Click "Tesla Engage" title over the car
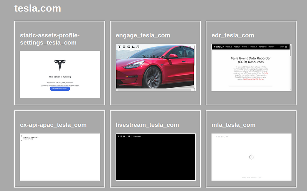Screen dimensions: 307x191 click(x=155, y=56)
